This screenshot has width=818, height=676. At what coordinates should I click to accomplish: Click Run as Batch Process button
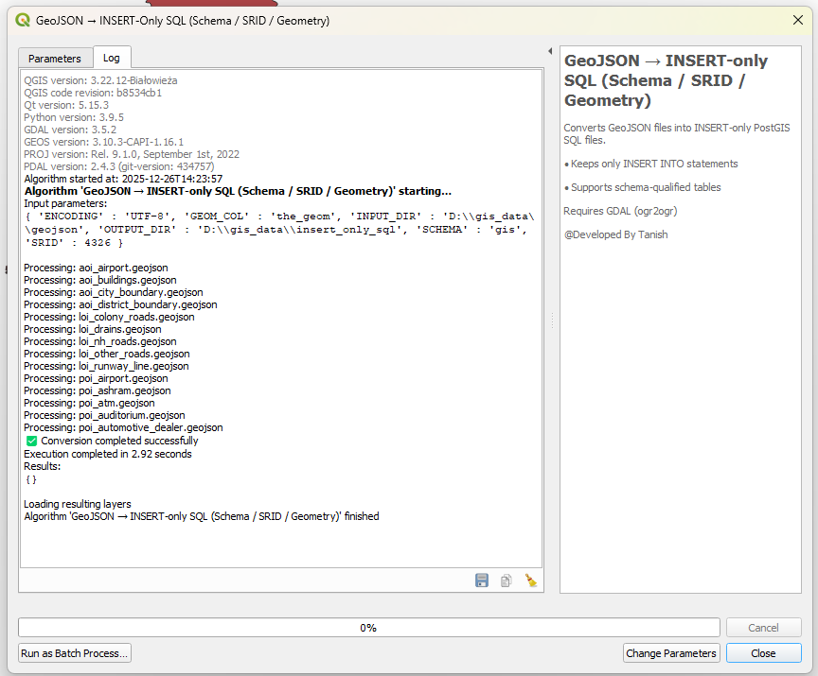tap(75, 653)
